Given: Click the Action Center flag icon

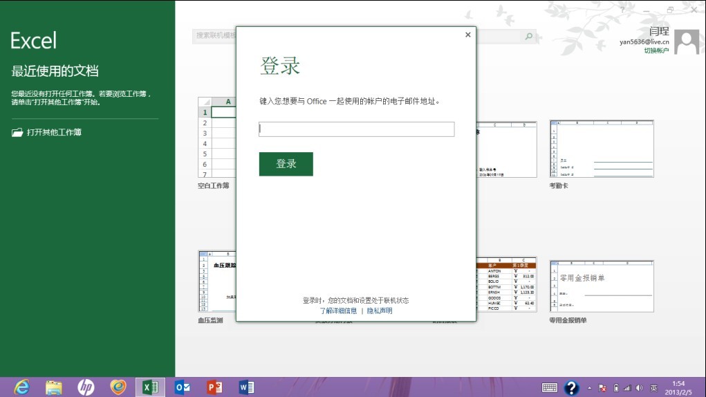Looking at the screenshot, I should 602,388.
